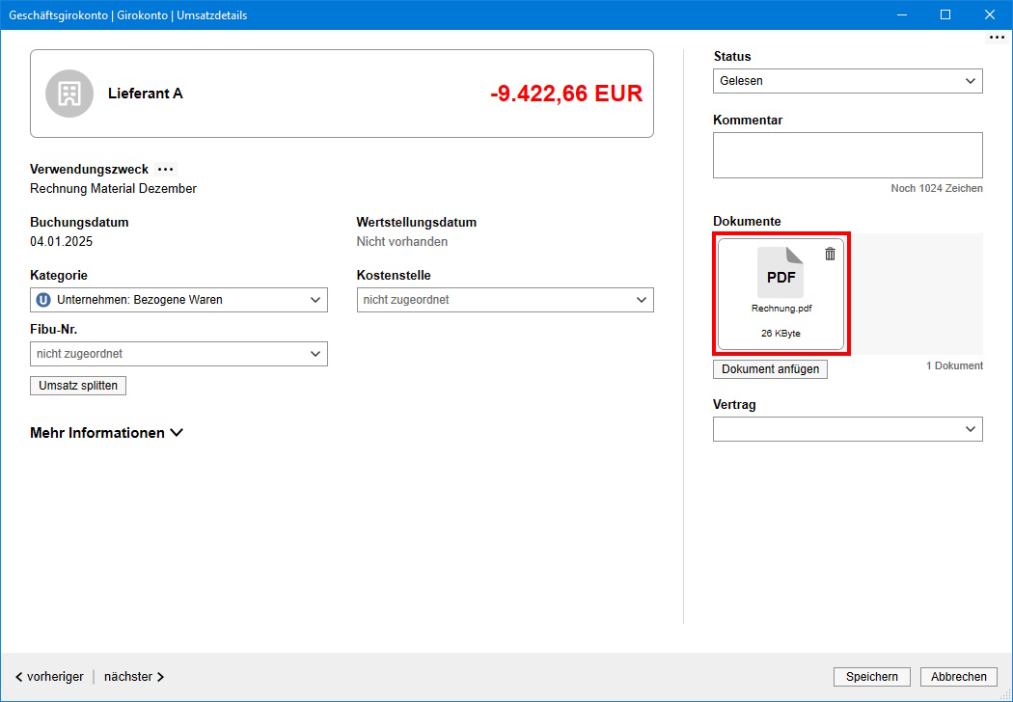Viewport: 1013px width, 702px height.
Task: Open the PDF file icon for Rechnung.pdf
Action: 780,272
